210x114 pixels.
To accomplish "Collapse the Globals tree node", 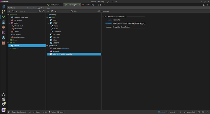I will click(x=8, y=15).
